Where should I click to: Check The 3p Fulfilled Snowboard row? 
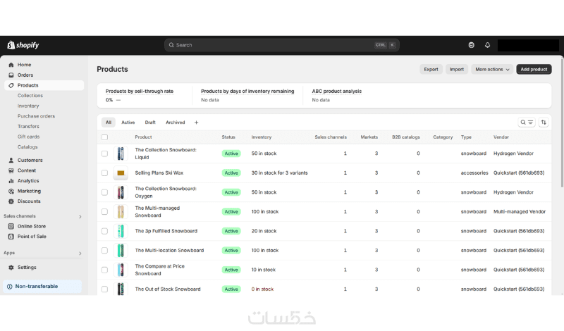pyautogui.click(x=104, y=231)
